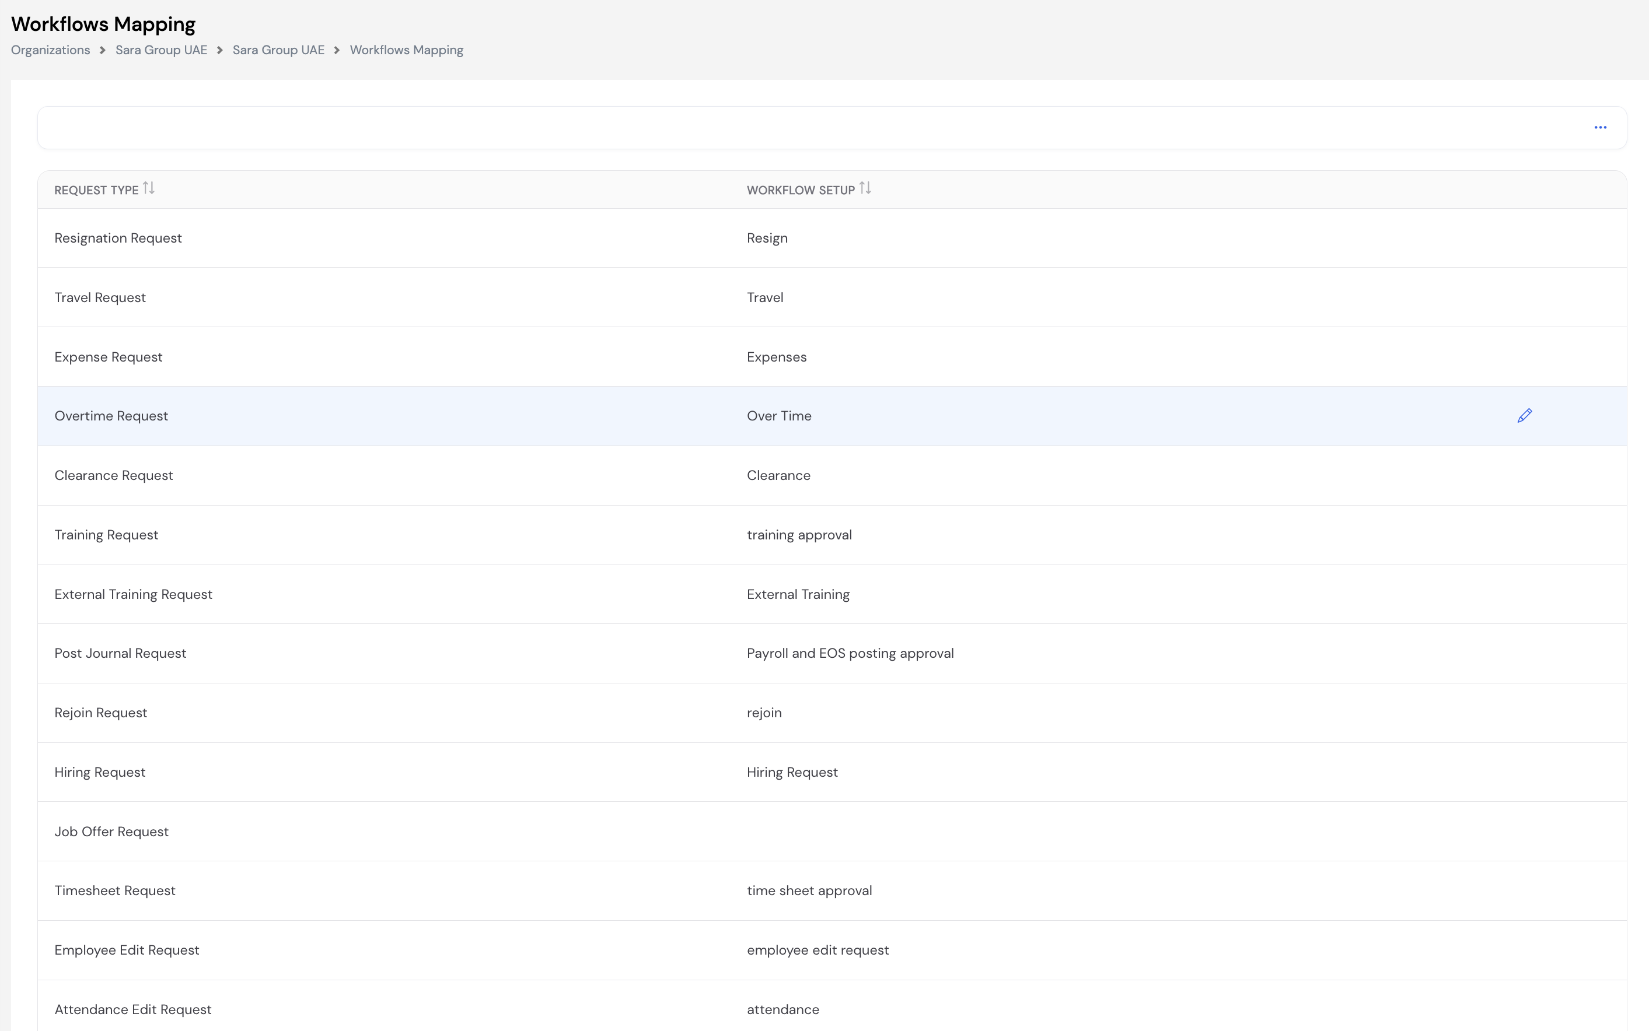Viewport: 1649px width, 1031px height.
Task: Click the Clearance workflow value
Action: point(778,475)
